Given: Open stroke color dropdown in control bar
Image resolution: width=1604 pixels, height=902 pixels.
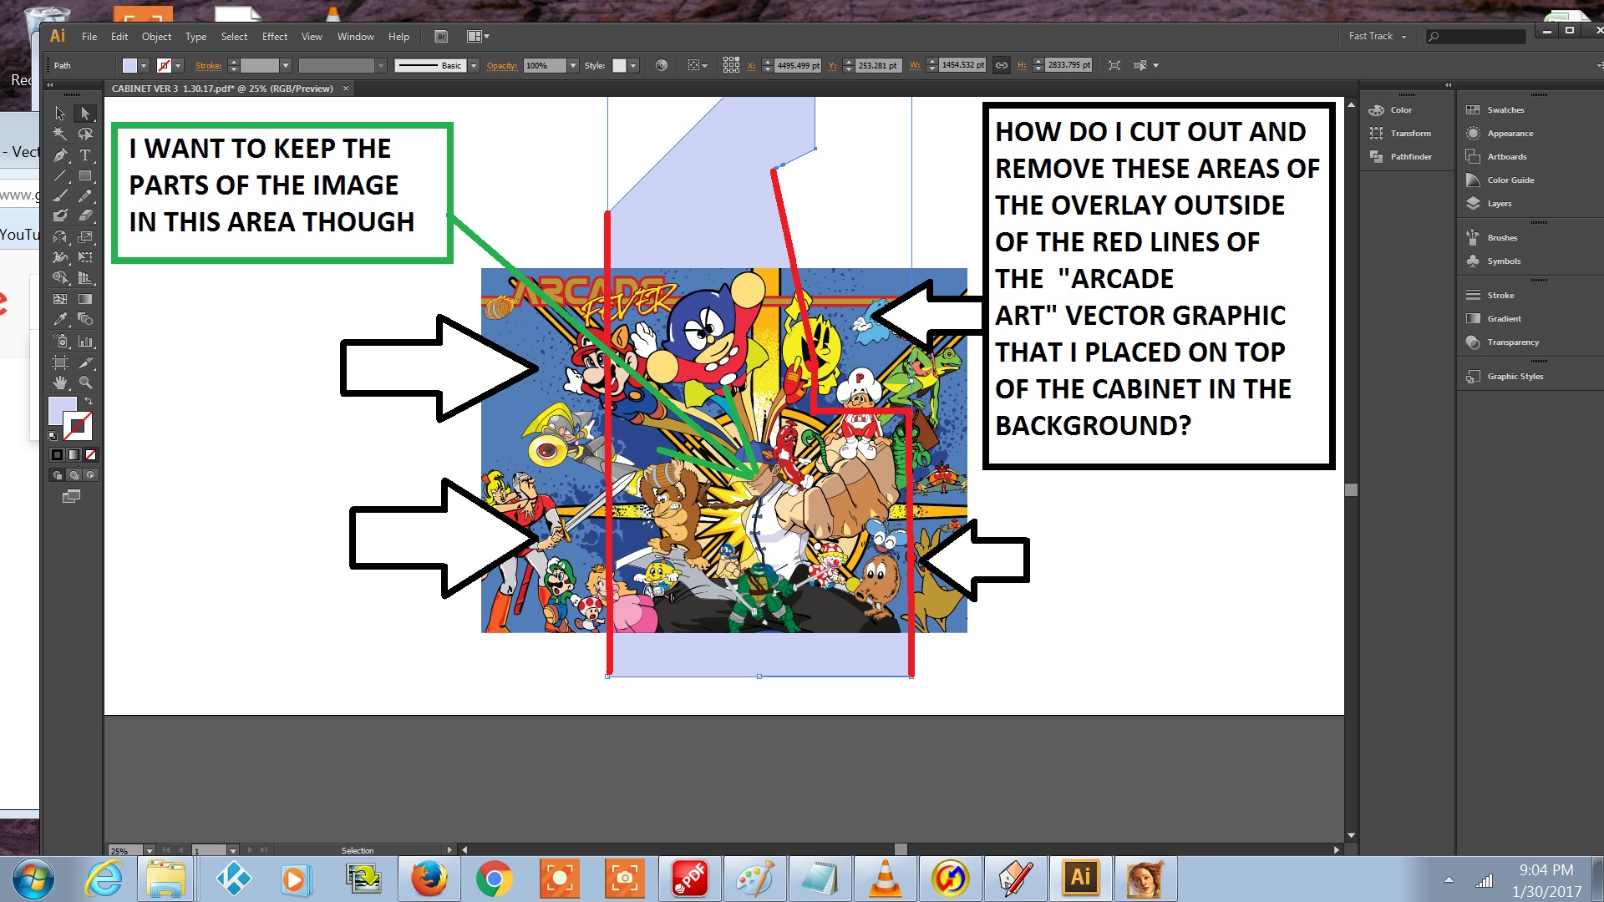Looking at the screenshot, I should pos(178,65).
